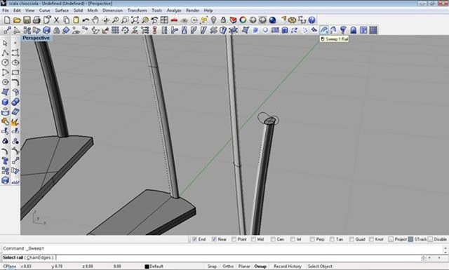Open Options with the gear icon
The height and width of the screenshot is (270, 449).
(292, 20)
